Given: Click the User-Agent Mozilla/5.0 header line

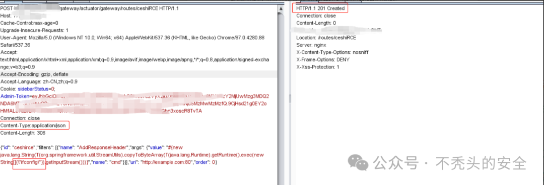Looking at the screenshot, I should 132,37.
